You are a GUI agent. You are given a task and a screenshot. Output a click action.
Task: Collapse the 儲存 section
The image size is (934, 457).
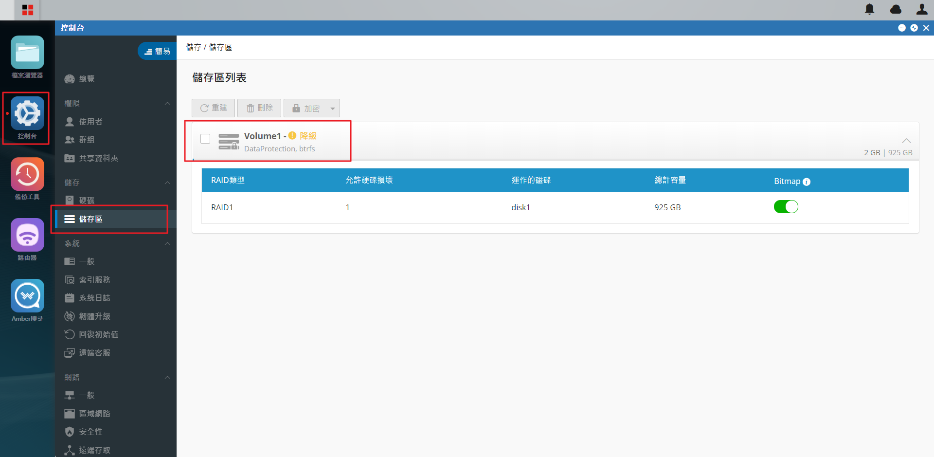coord(167,183)
